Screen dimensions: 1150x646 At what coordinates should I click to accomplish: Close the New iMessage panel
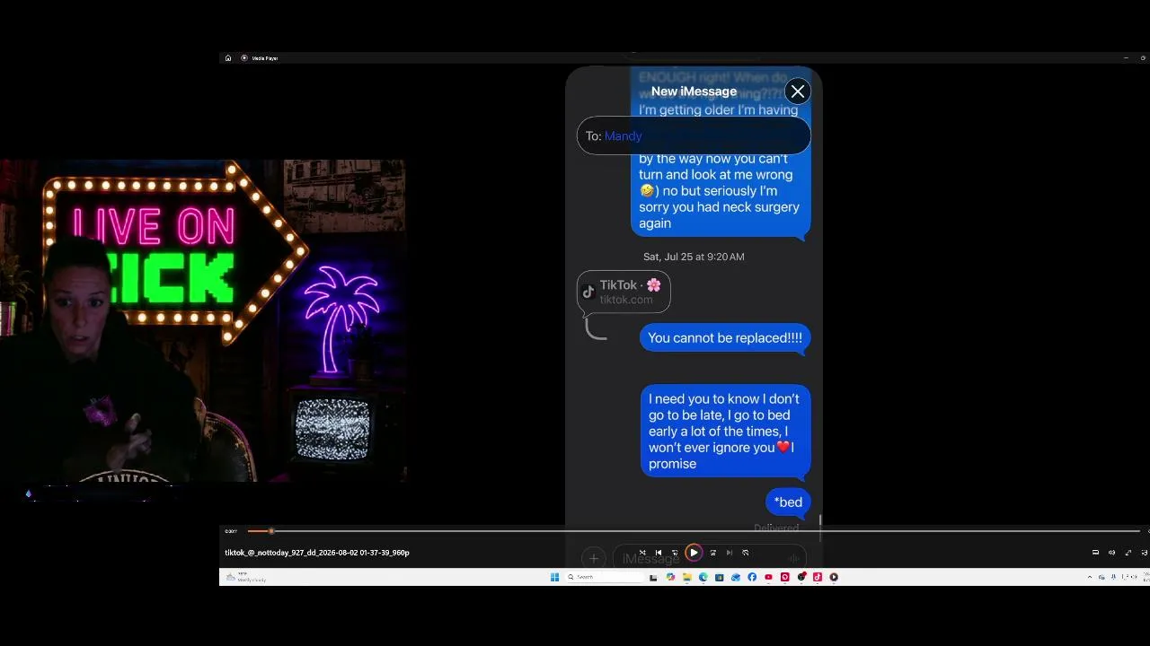point(797,92)
